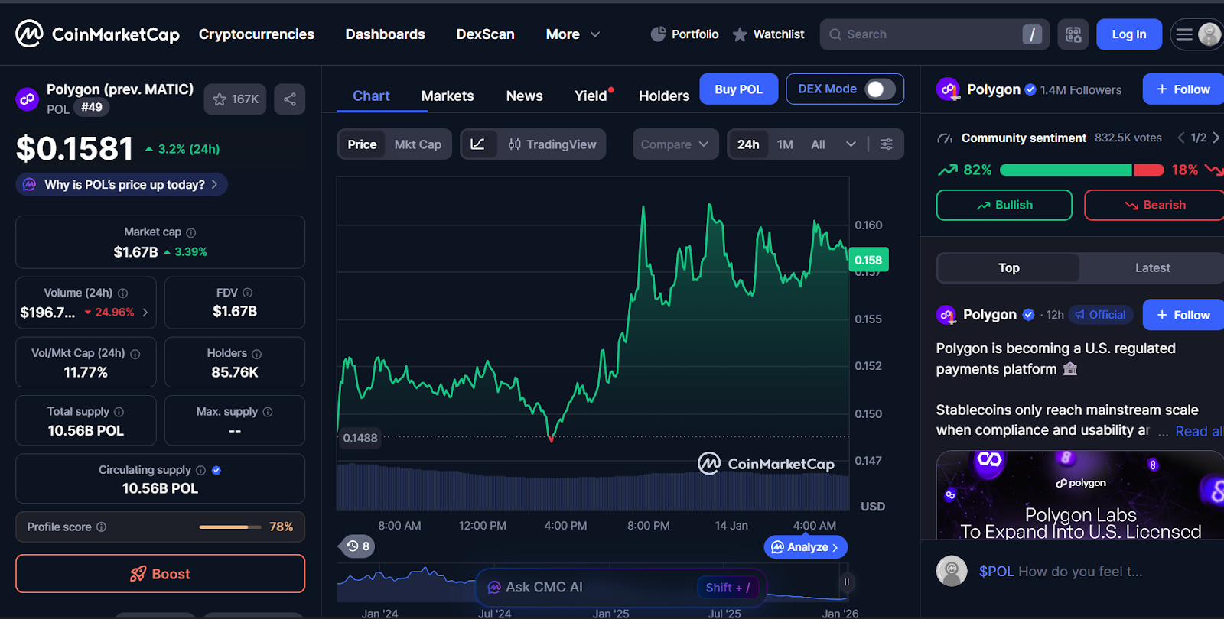
Task: Add Polygon to watchlist with star button
Action: [x=234, y=99]
